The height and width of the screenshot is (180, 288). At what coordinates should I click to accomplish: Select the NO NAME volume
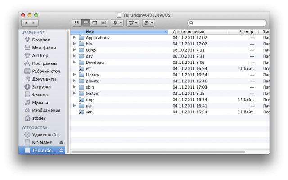pos(38,143)
